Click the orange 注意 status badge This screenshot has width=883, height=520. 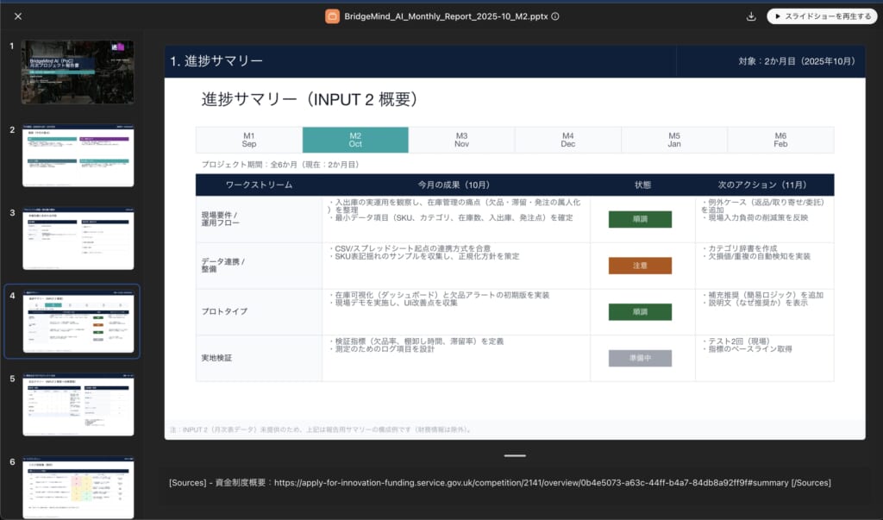(x=641, y=266)
